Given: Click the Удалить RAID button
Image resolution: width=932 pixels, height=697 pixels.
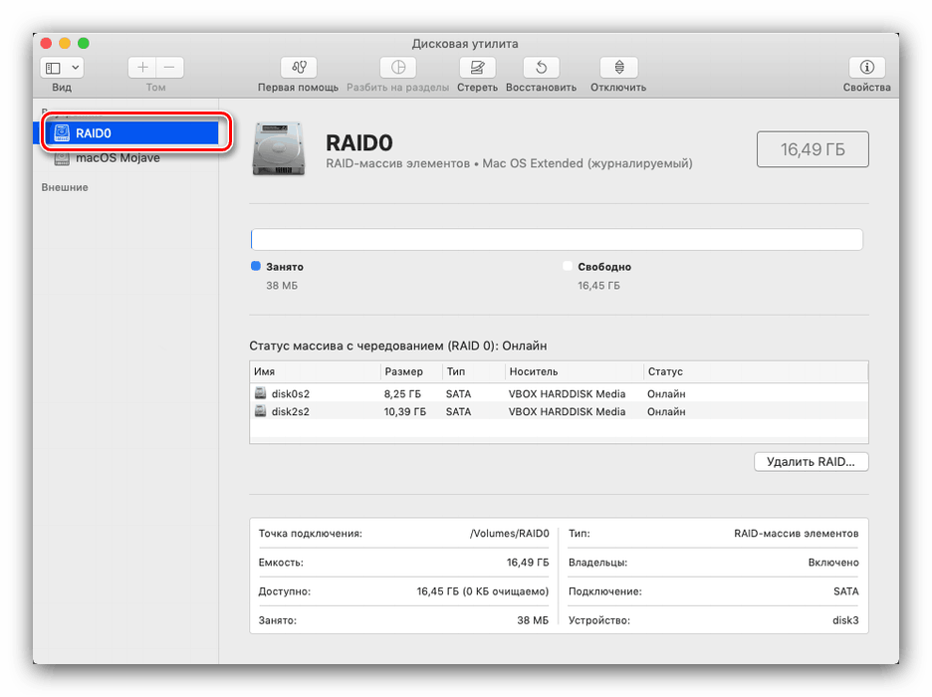Looking at the screenshot, I should (x=811, y=461).
